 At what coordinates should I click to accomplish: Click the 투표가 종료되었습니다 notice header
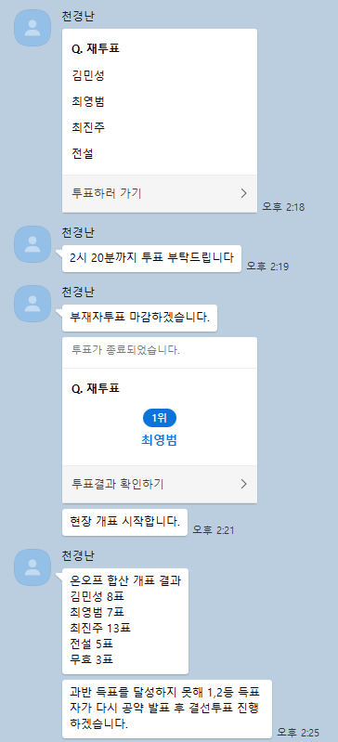[160, 353]
